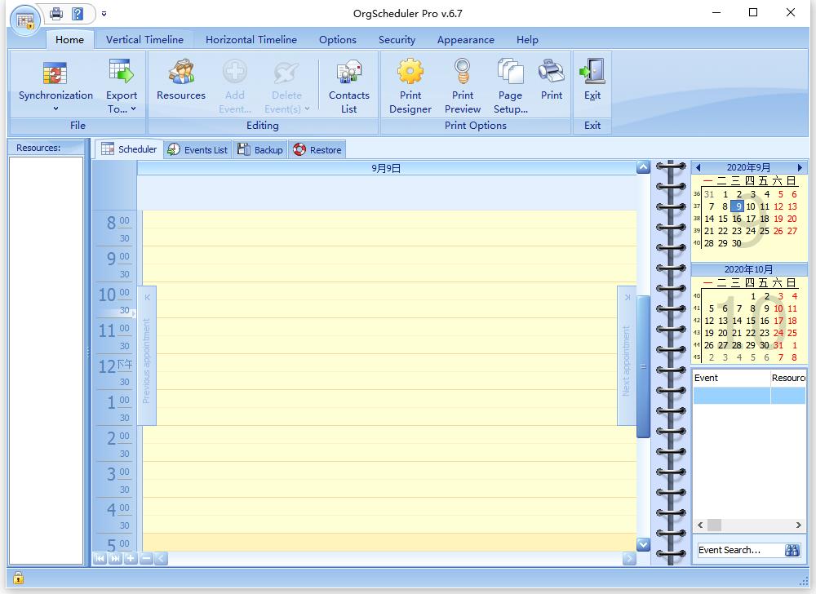The width and height of the screenshot is (816, 594).
Task: Click the Print ribbon icon
Action: click(x=551, y=71)
